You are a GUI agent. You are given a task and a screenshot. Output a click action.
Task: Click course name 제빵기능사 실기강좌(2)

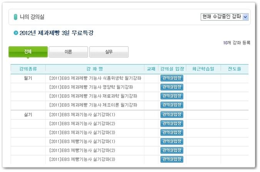click(82, 150)
